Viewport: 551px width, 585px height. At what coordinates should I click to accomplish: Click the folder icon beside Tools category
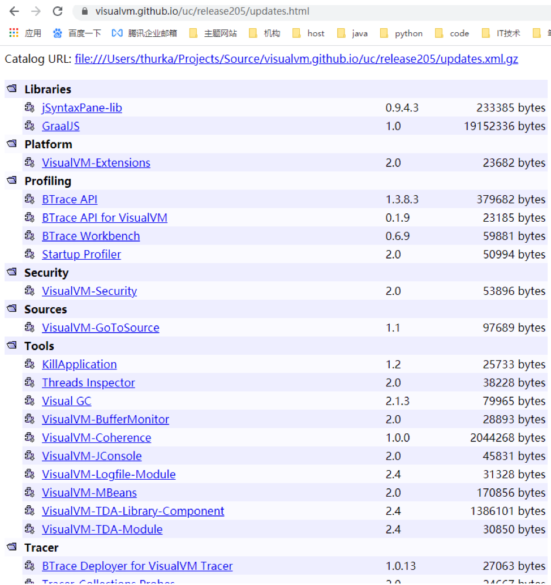11,346
